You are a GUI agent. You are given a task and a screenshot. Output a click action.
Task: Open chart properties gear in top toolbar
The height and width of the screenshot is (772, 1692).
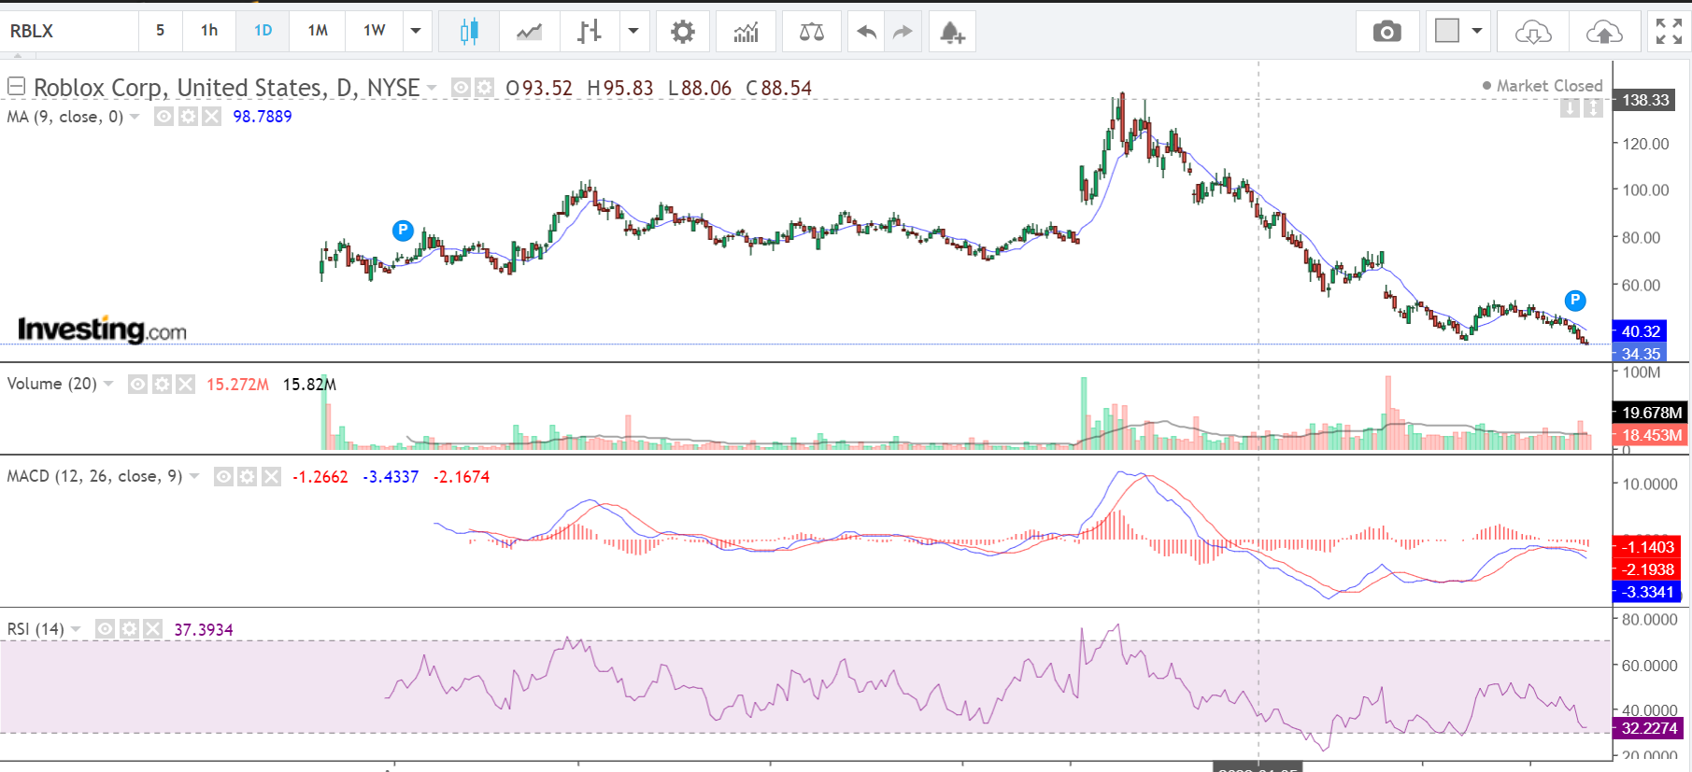(683, 32)
